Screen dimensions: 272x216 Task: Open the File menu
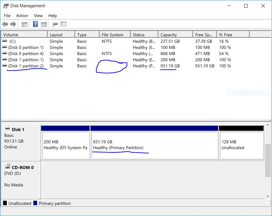point(7,16)
